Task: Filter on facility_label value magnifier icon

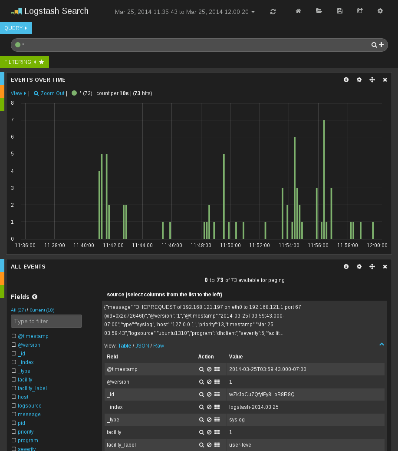Action: point(201,444)
